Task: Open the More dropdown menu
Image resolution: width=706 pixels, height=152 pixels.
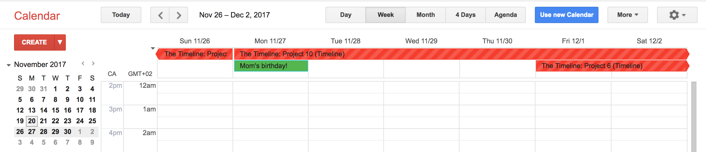Action: [627, 15]
